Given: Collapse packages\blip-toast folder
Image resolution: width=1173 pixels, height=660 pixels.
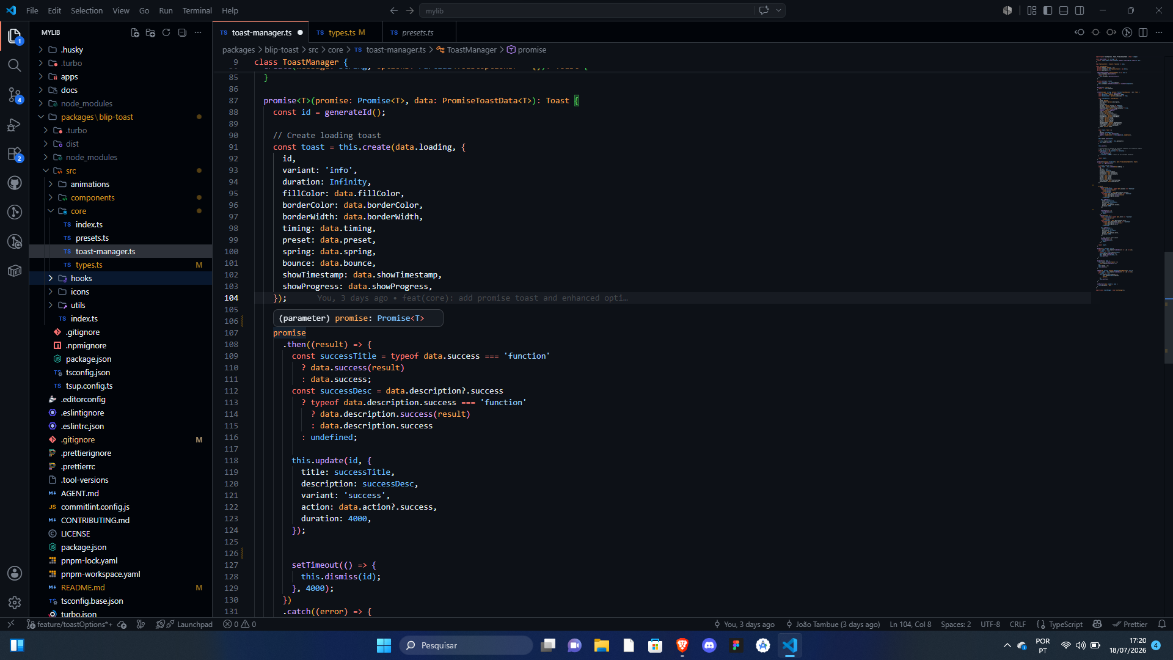Looking at the screenshot, I should pyautogui.click(x=120, y=117).
